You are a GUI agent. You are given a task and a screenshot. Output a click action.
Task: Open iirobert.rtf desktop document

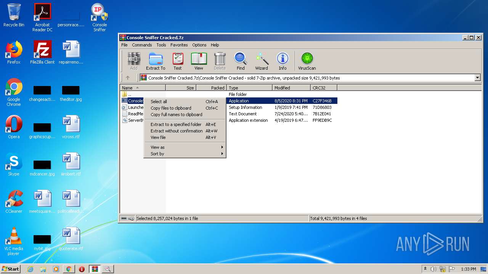point(71,164)
